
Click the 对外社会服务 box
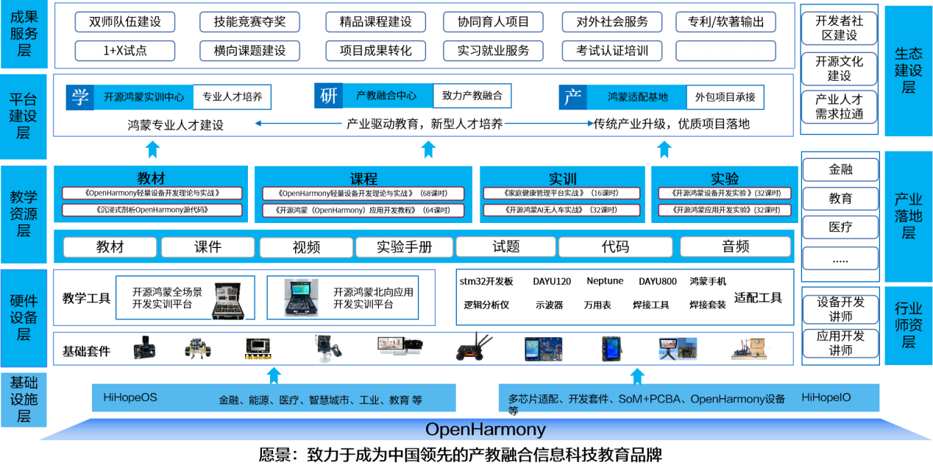pyautogui.click(x=612, y=22)
